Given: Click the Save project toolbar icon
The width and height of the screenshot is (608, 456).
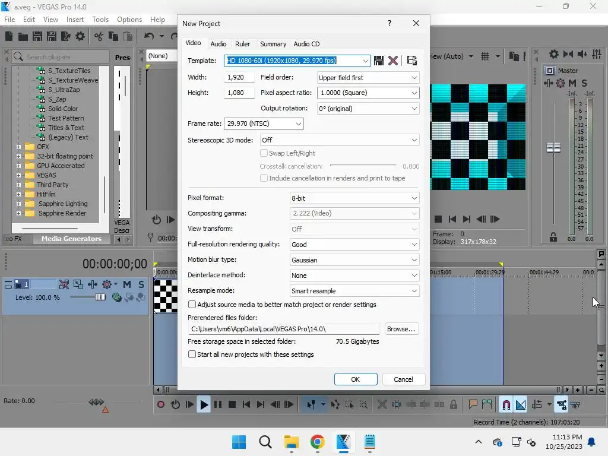Looking at the screenshot, I should coord(37,36).
